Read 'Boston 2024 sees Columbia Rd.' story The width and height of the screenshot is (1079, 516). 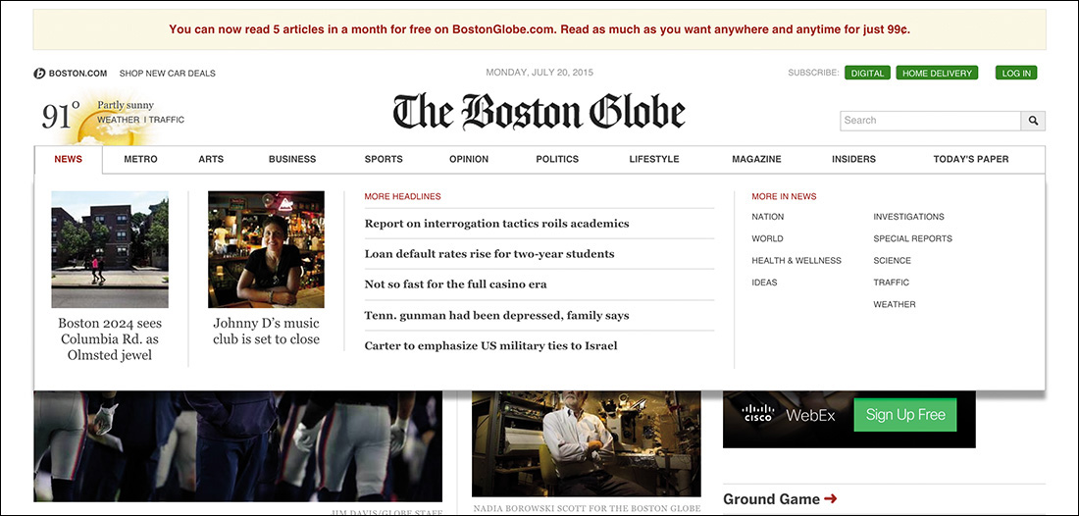coord(110,339)
